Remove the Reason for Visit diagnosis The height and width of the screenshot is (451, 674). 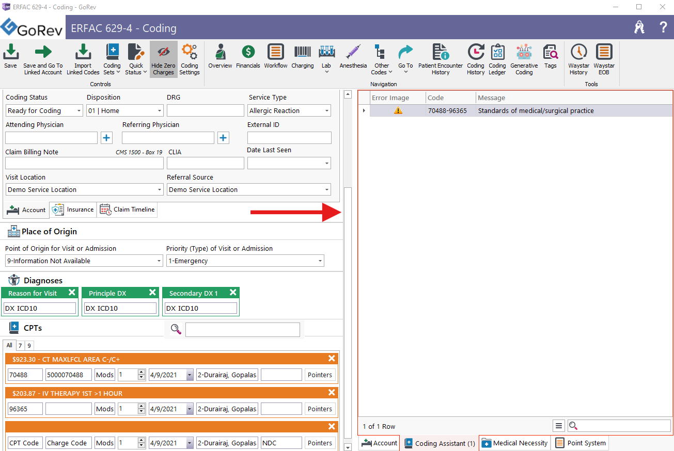tap(72, 293)
